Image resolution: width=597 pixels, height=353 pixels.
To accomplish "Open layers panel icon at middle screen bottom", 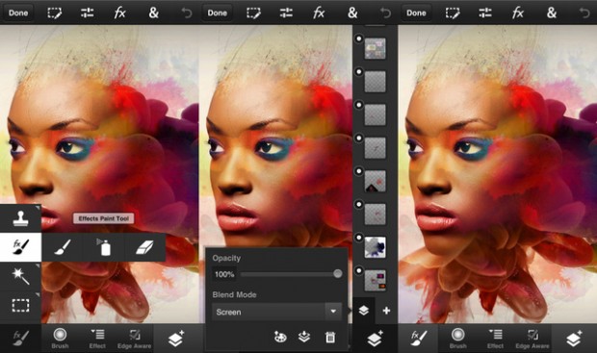I will tap(375, 339).
